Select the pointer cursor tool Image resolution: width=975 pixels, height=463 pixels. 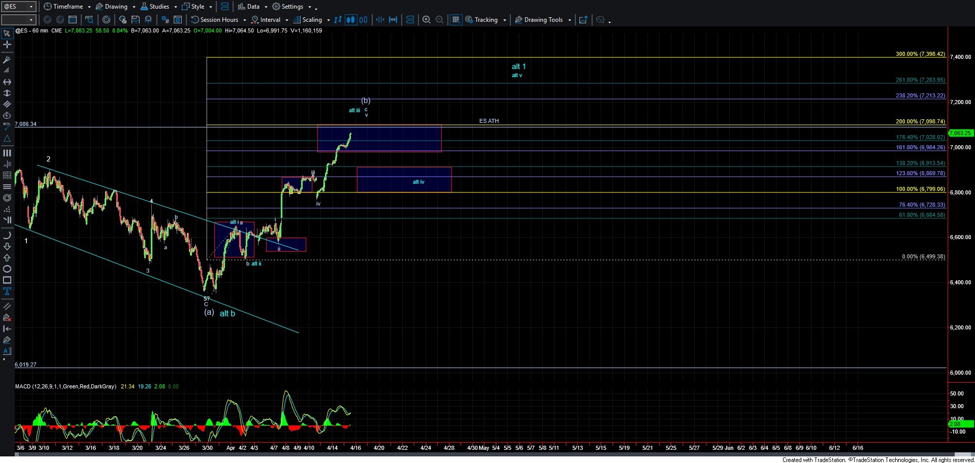[x=7, y=34]
